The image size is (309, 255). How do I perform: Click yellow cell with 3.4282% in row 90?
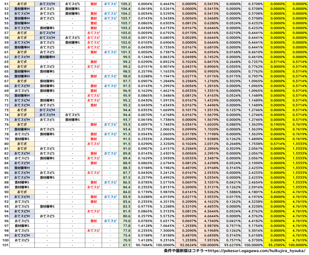pyautogui.click(x=275, y=192)
